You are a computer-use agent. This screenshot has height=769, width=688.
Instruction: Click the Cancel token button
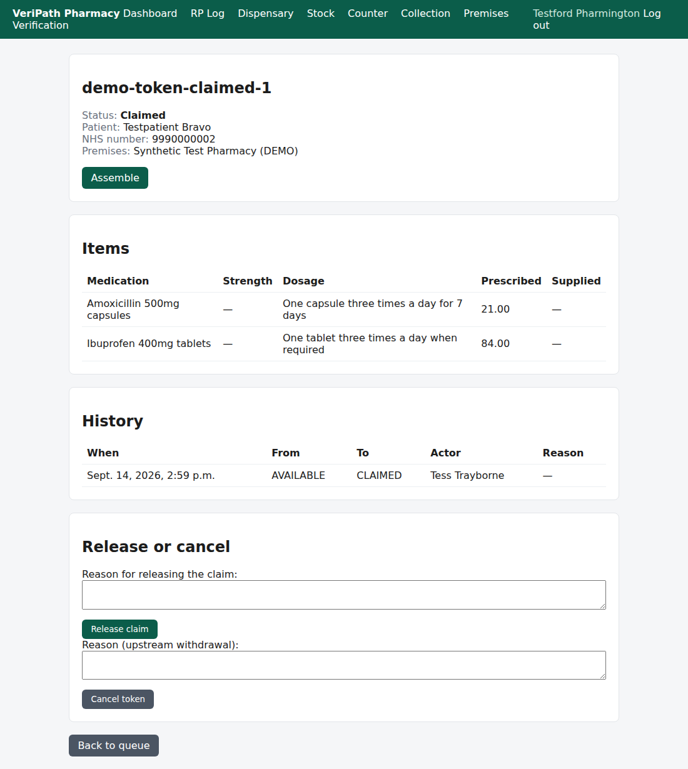pyautogui.click(x=118, y=699)
